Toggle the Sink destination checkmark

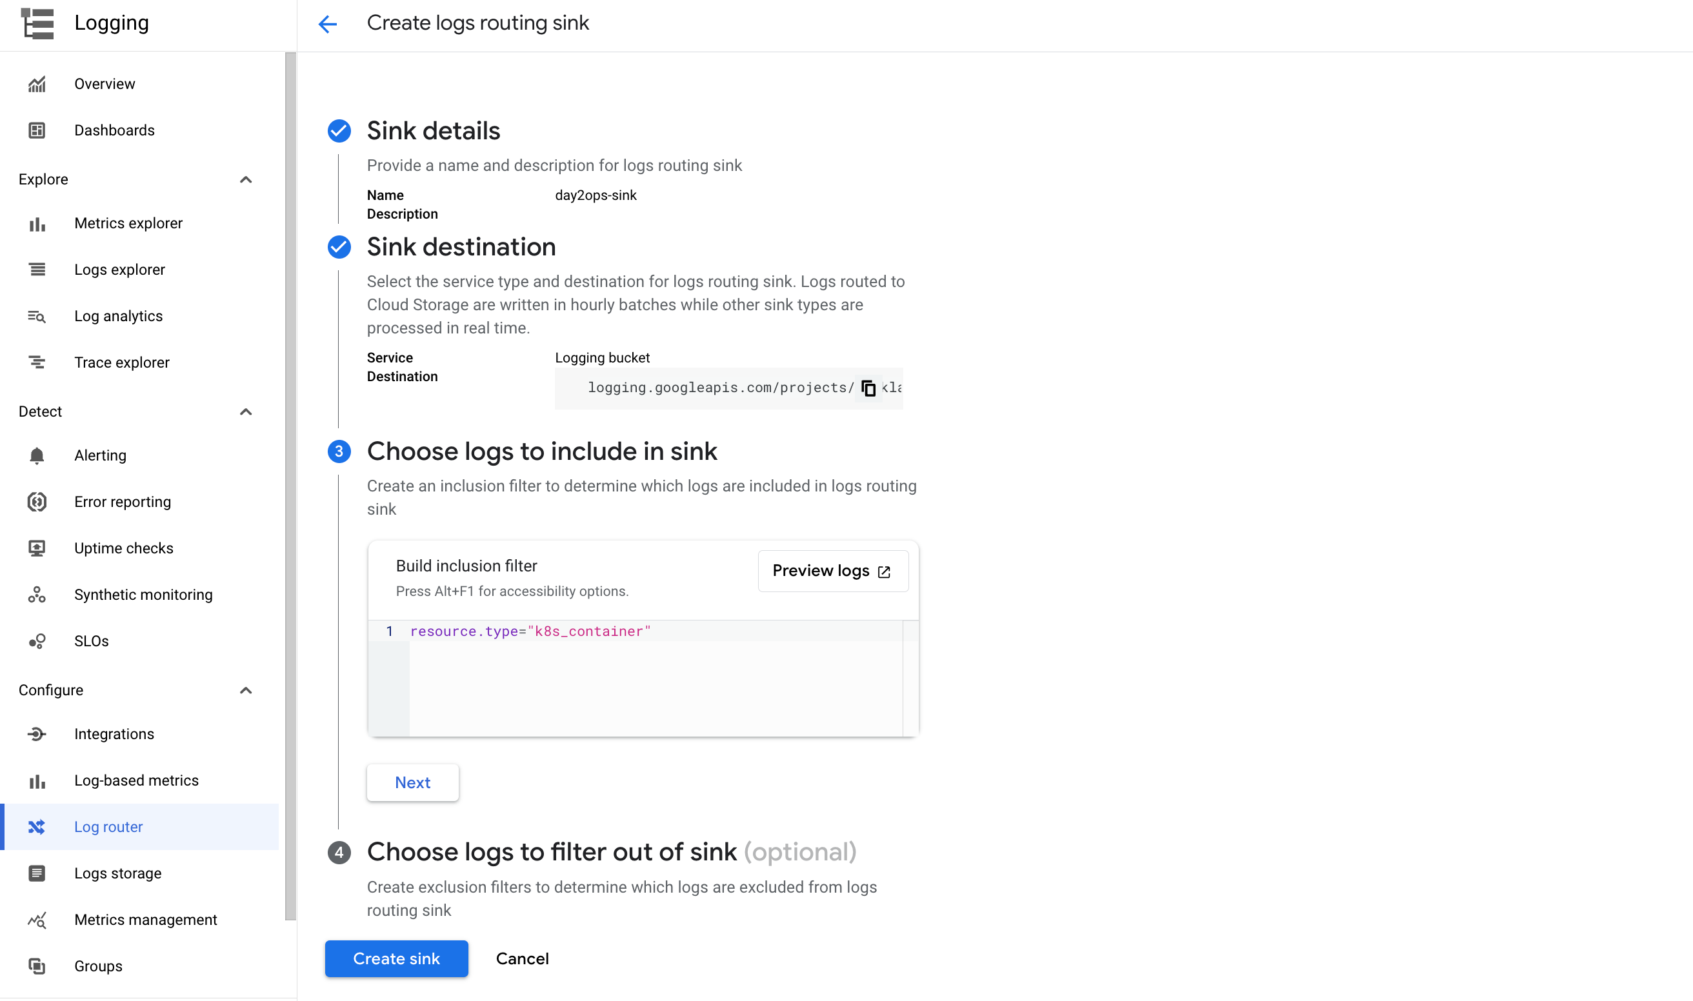(x=338, y=246)
